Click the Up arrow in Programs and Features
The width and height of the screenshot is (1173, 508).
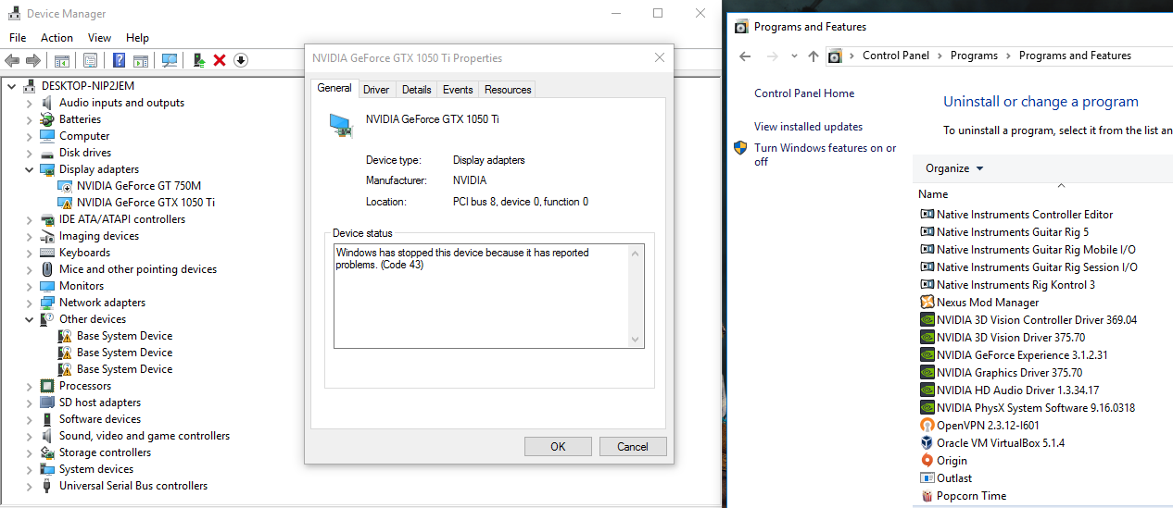814,56
